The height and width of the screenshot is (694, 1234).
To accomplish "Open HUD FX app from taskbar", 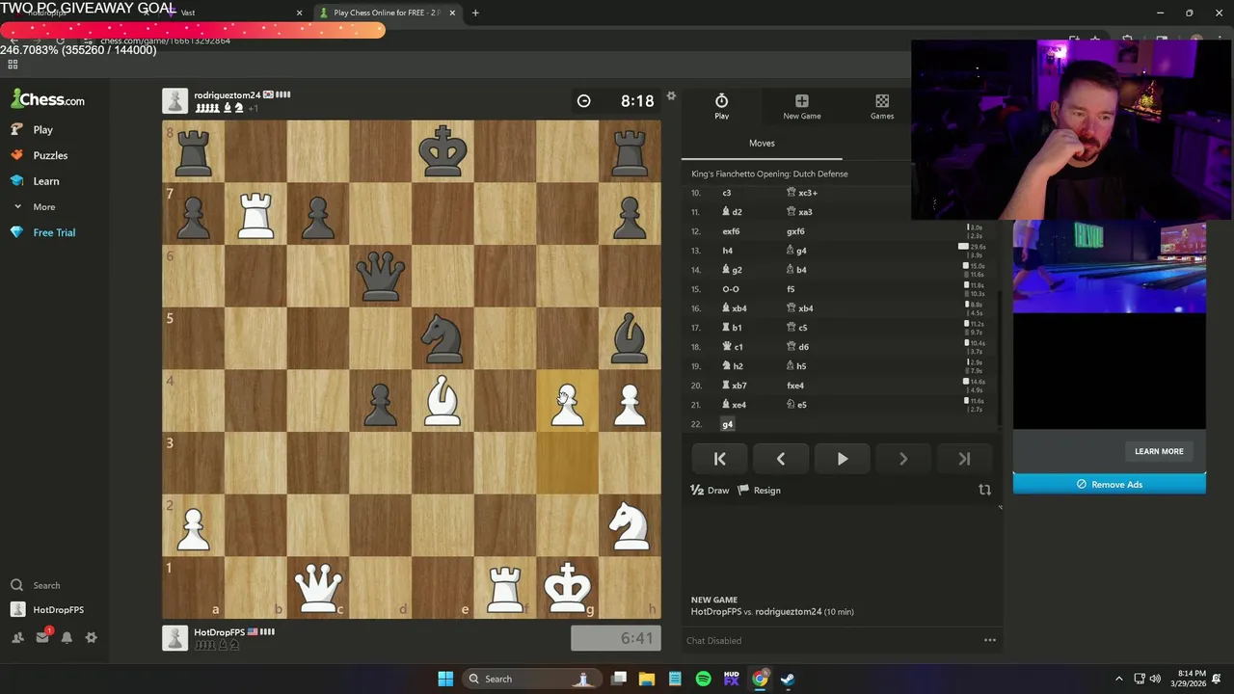I will (732, 679).
